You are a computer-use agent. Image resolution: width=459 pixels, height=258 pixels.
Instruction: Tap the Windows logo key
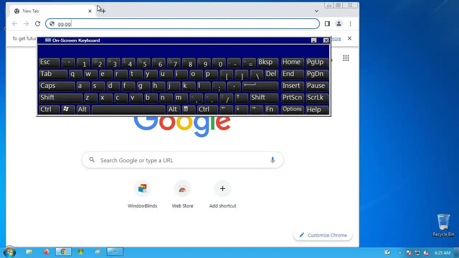pos(68,110)
